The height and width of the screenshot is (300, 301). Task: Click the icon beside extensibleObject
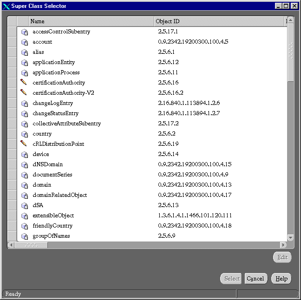[x=25, y=215]
